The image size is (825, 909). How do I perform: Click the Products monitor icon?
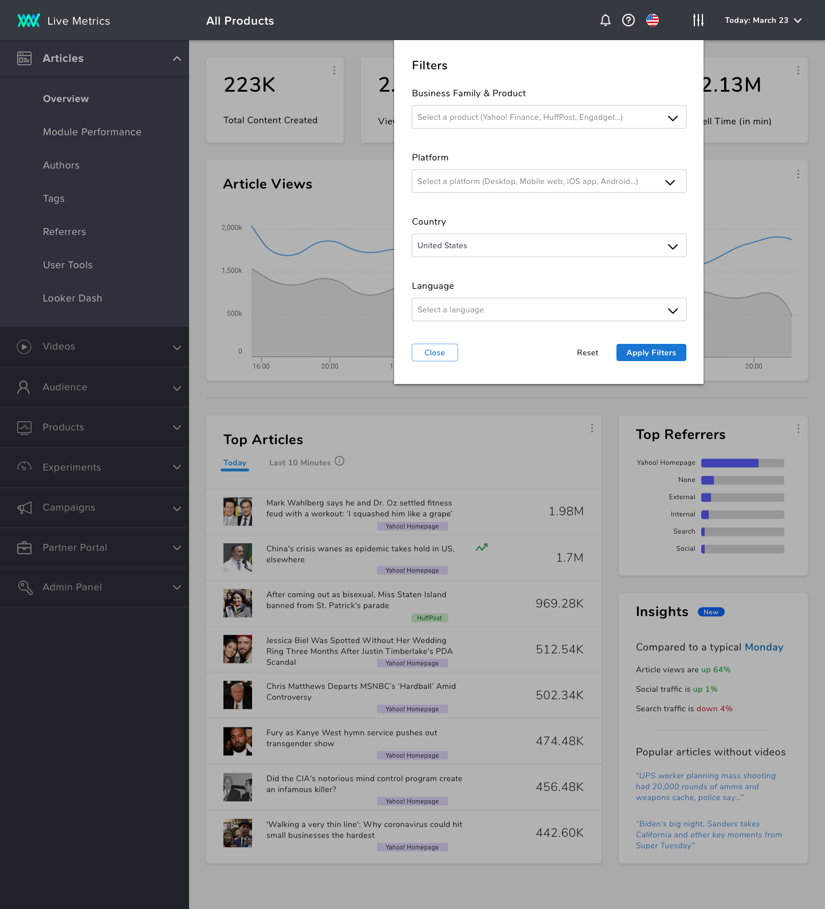coord(24,428)
